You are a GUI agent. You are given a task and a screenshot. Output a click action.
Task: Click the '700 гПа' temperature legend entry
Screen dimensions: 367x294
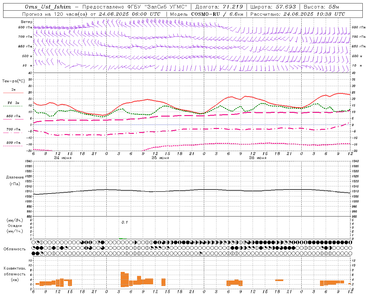click(13, 129)
